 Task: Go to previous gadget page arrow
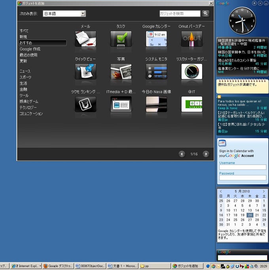pyautogui.click(x=182, y=154)
